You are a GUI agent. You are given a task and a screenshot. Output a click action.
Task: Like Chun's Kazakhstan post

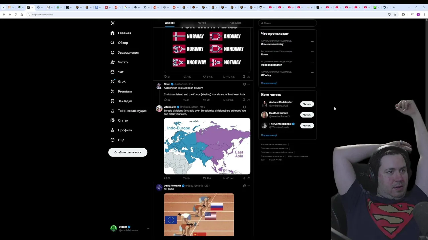pyautogui.click(x=206, y=100)
